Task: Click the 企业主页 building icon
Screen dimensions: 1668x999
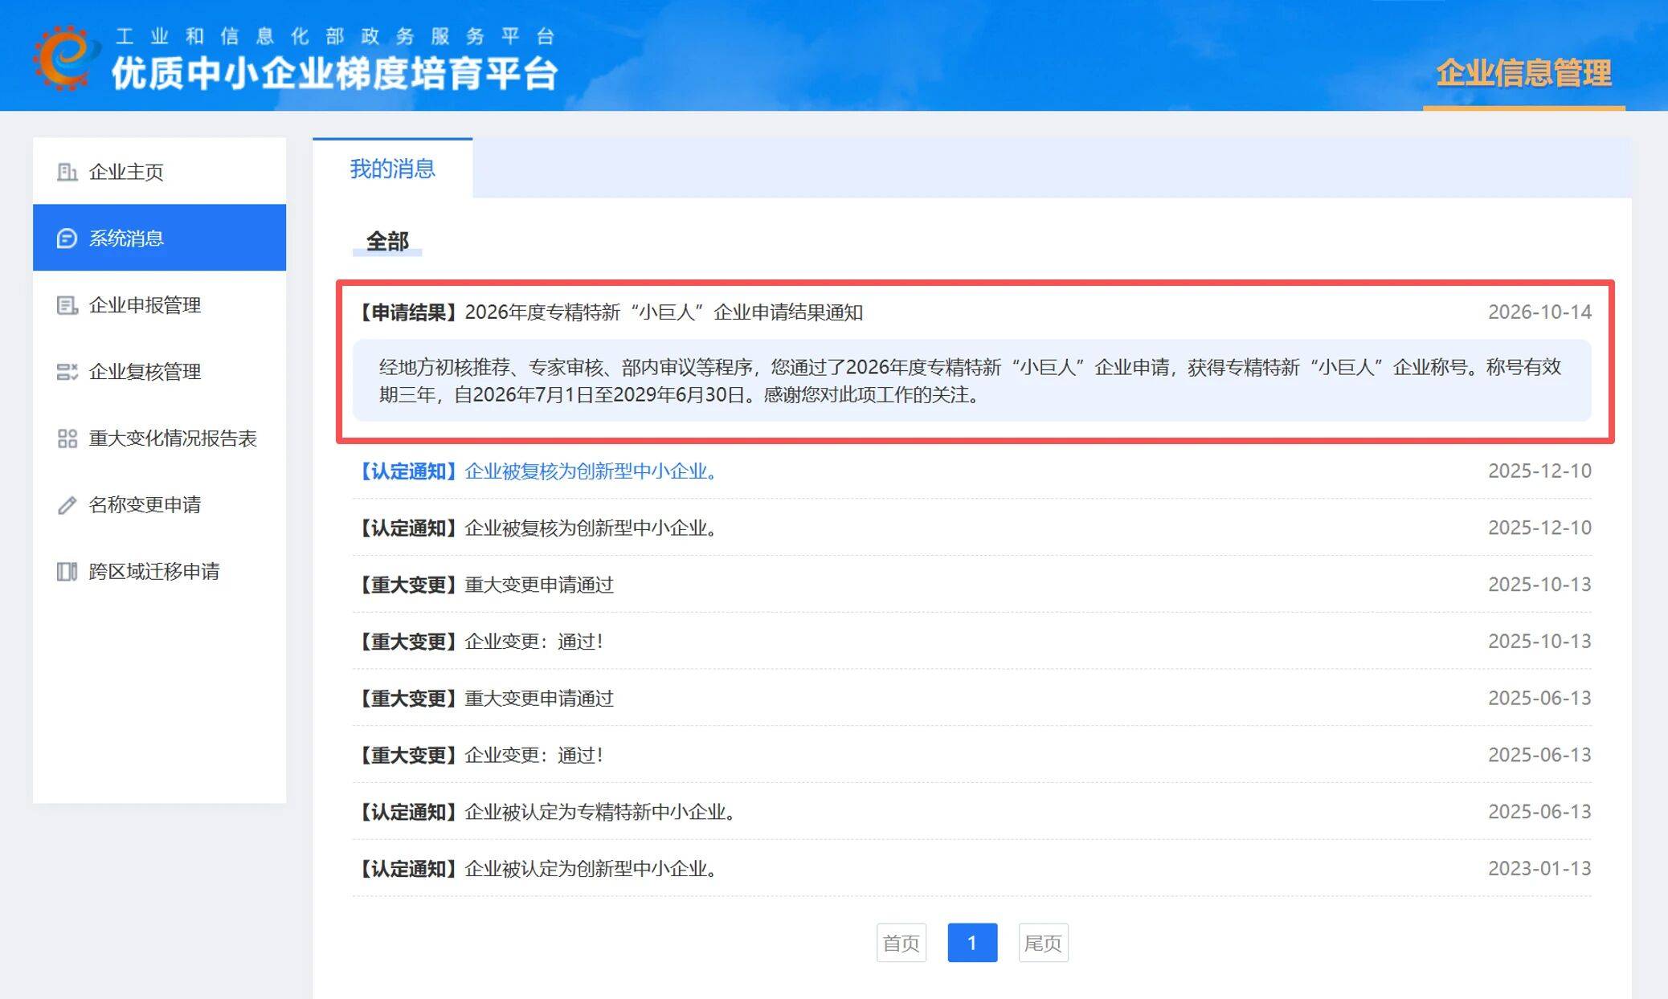Action: click(67, 172)
